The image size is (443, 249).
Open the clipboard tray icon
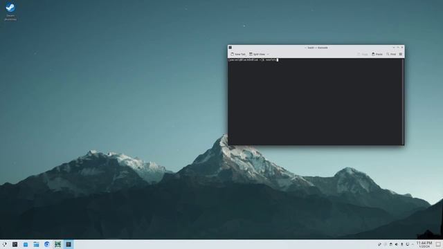coord(390,244)
